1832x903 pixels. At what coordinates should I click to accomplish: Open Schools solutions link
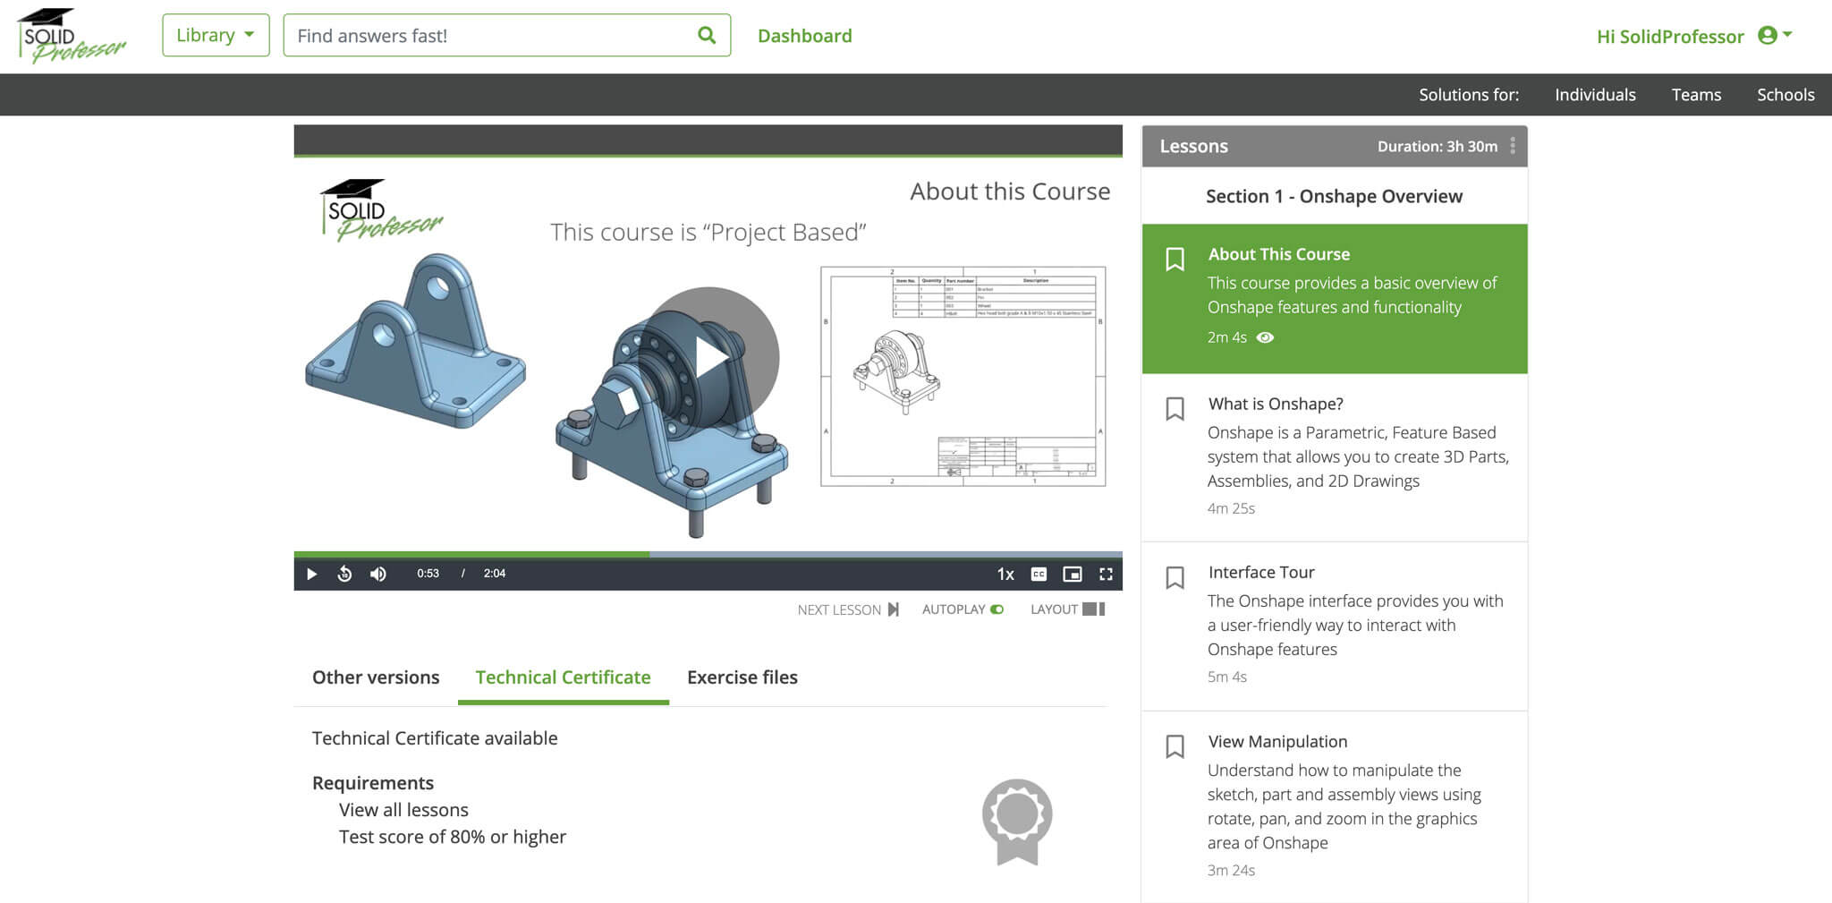(1785, 94)
